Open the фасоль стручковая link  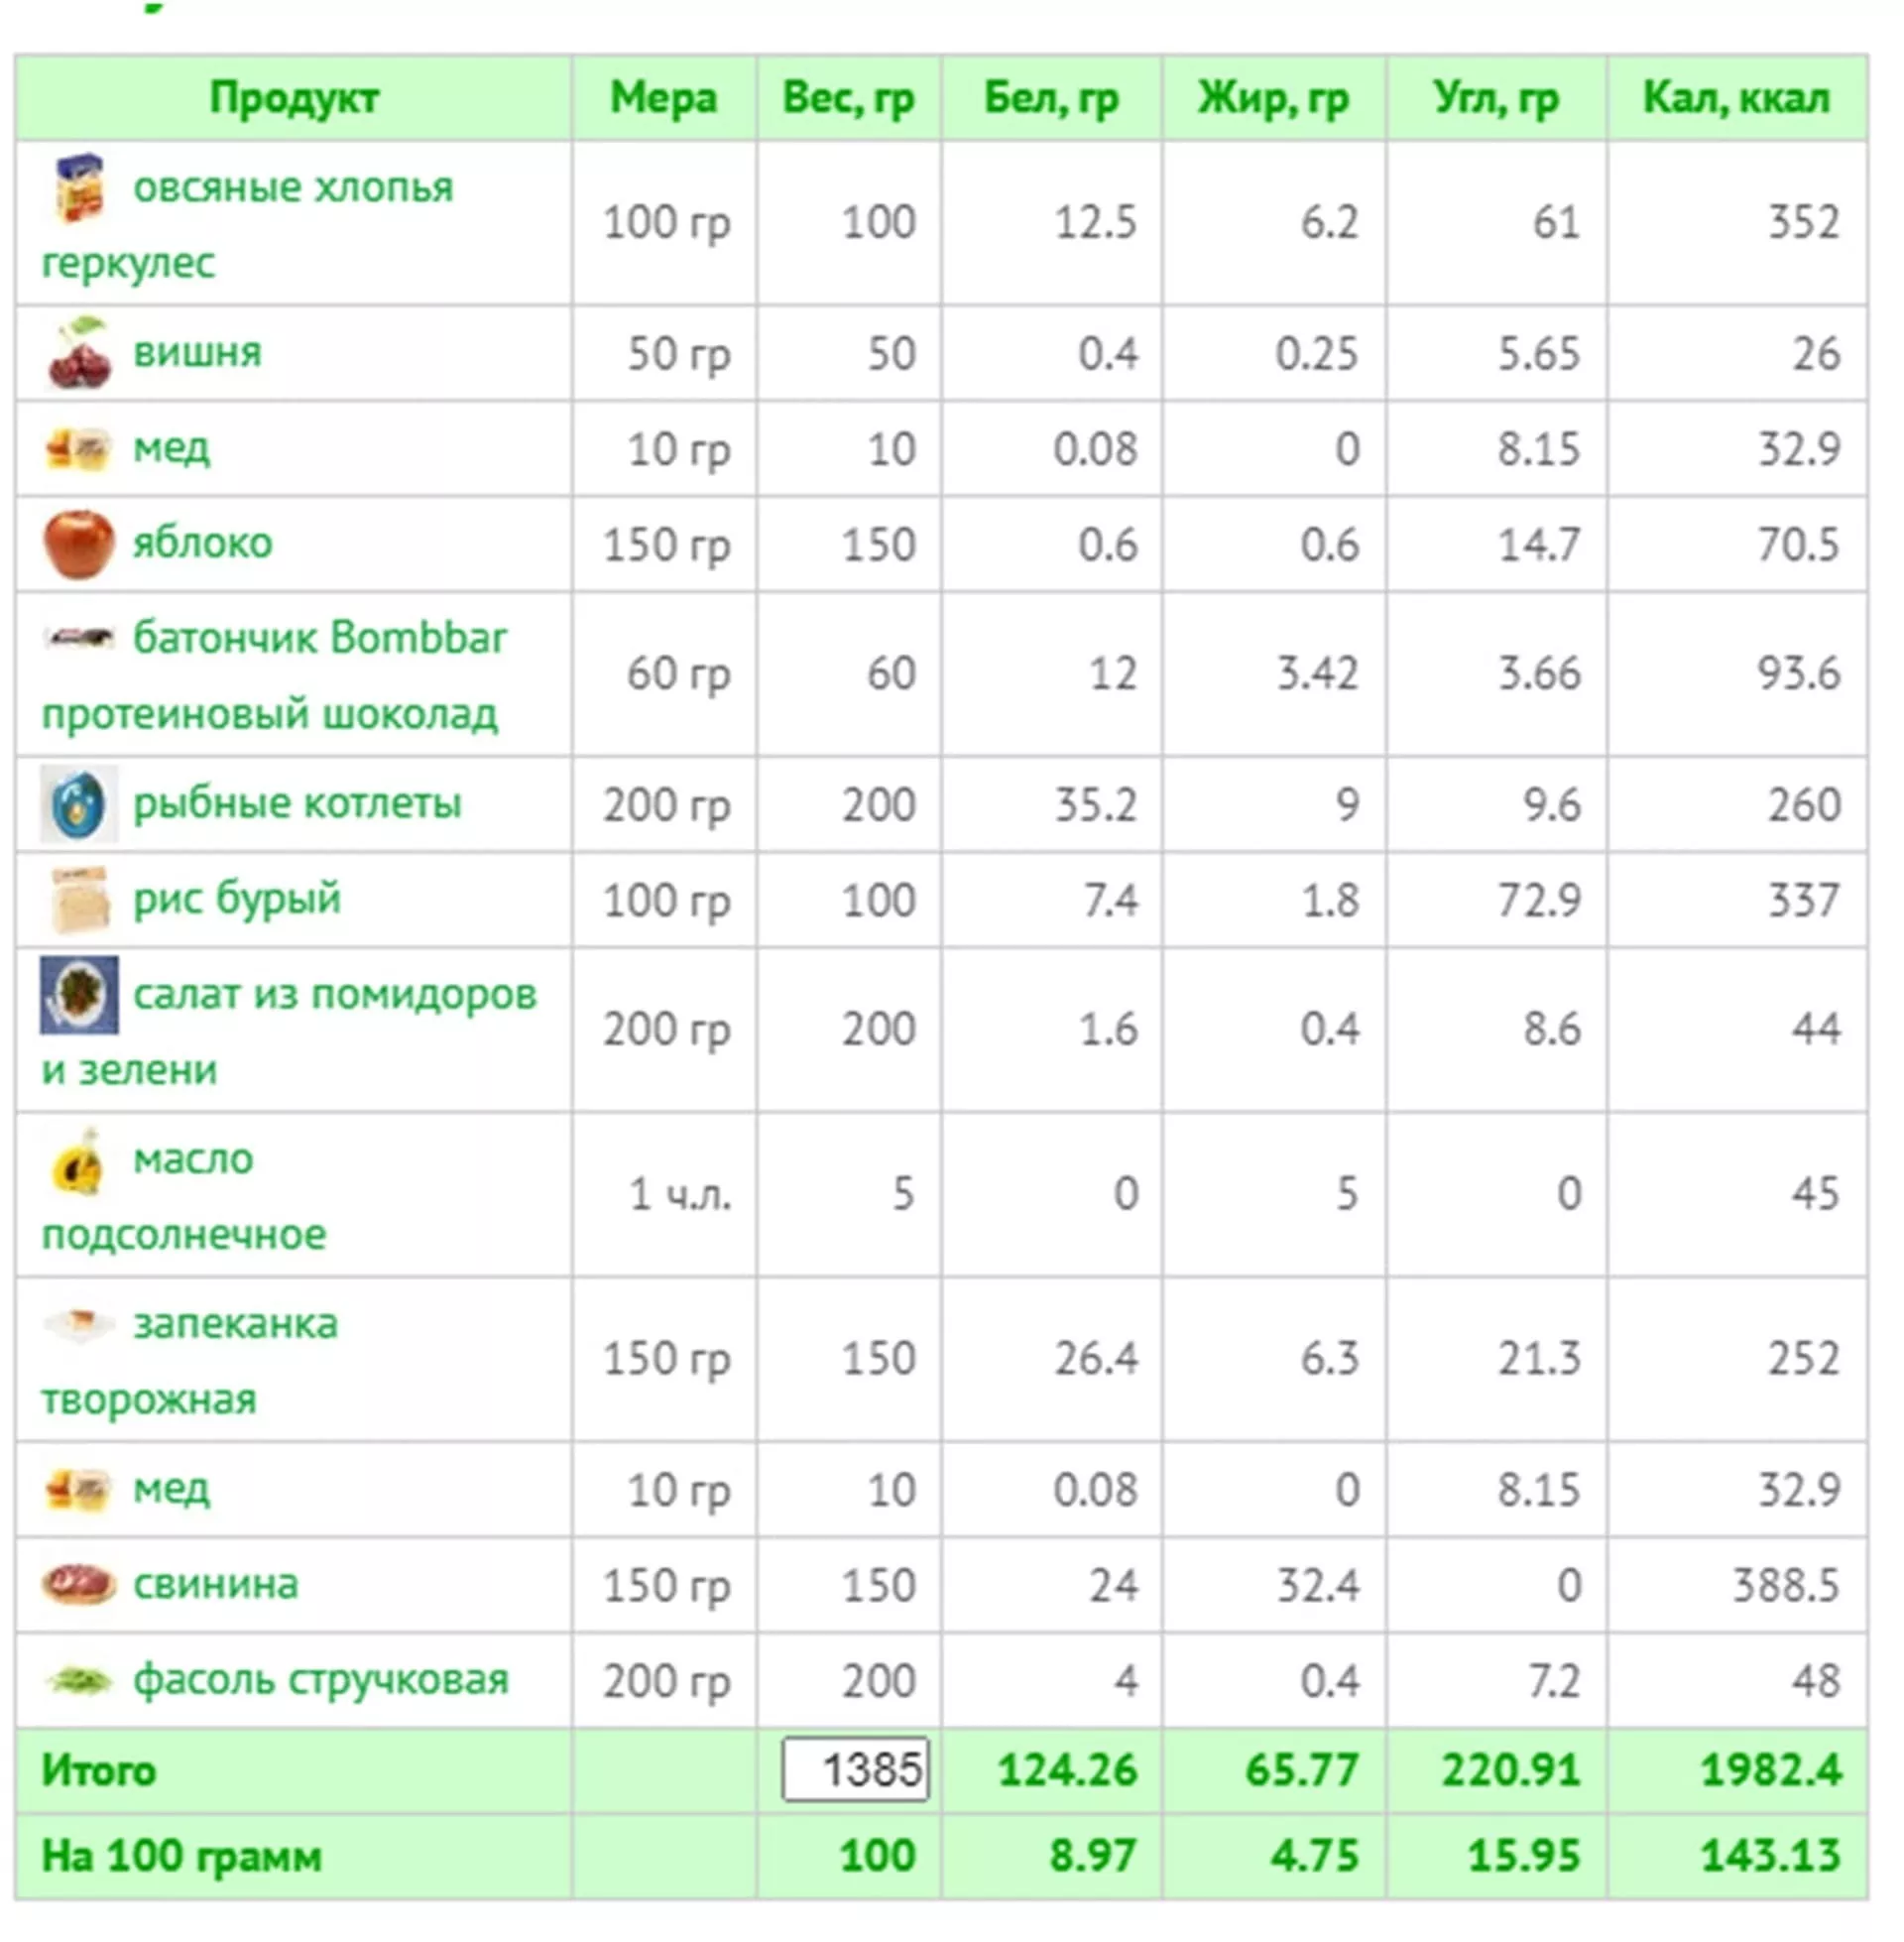click(321, 1680)
